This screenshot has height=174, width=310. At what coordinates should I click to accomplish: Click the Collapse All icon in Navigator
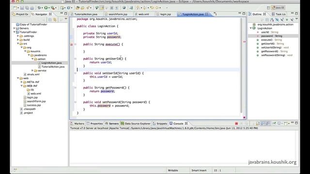click(x=50, y=19)
